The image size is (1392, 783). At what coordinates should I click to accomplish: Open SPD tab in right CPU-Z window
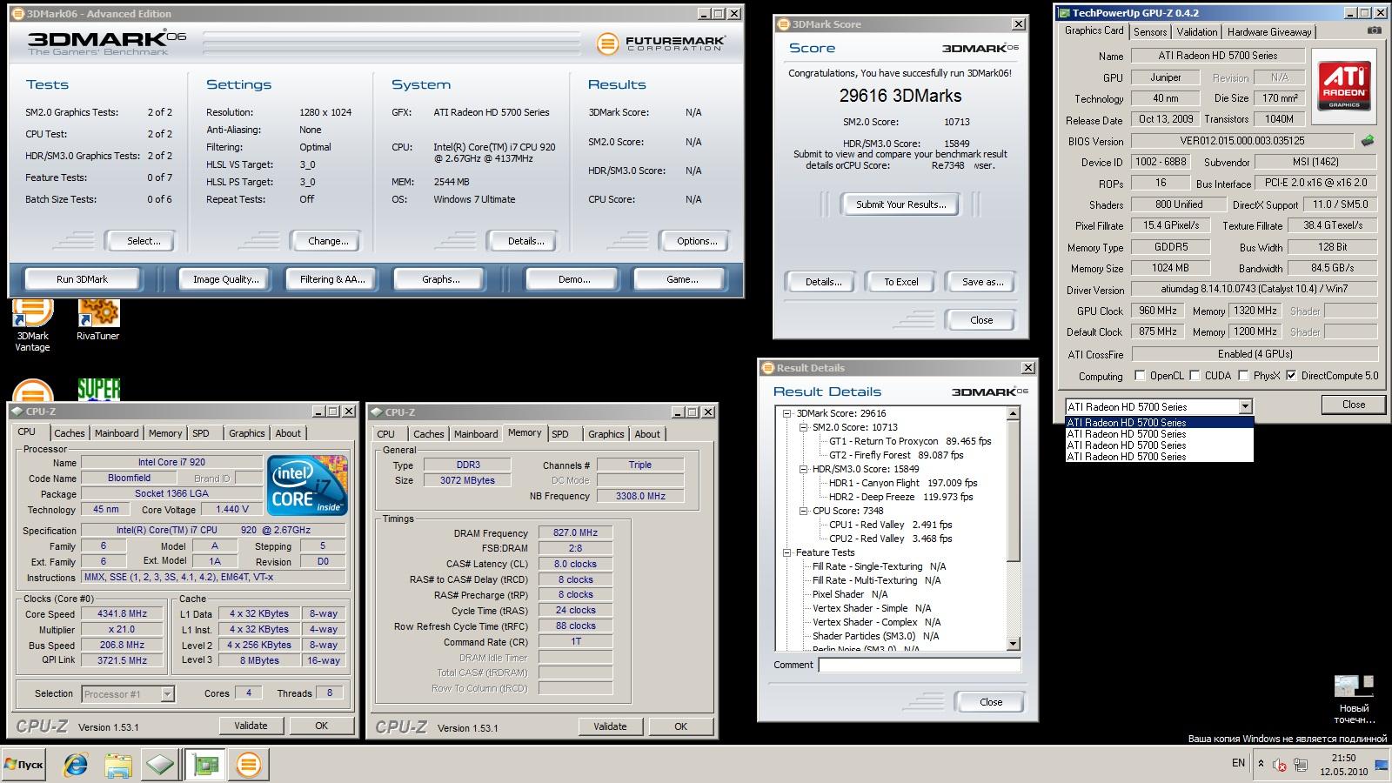click(x=560, y=434)
